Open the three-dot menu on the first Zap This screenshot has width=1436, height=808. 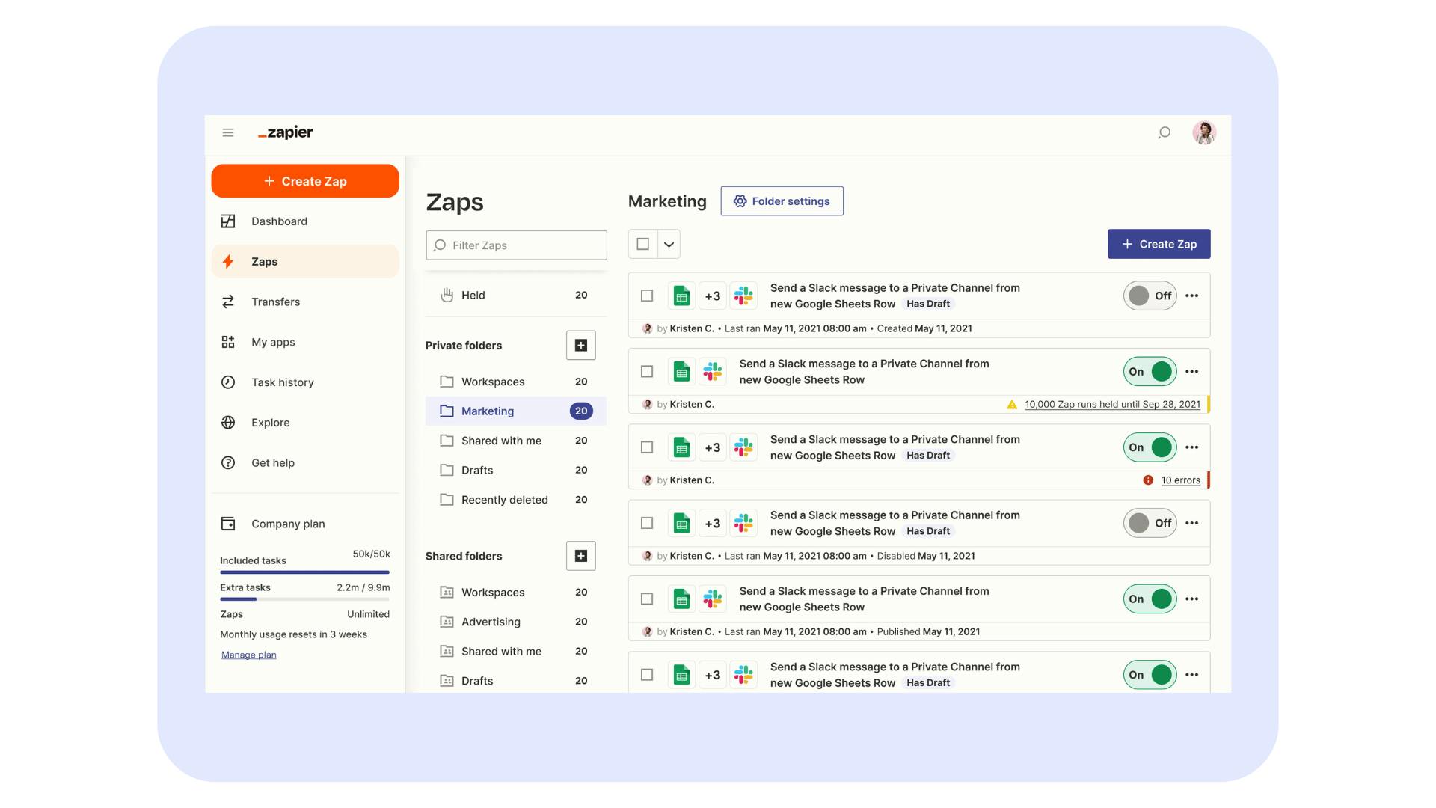1192,296
